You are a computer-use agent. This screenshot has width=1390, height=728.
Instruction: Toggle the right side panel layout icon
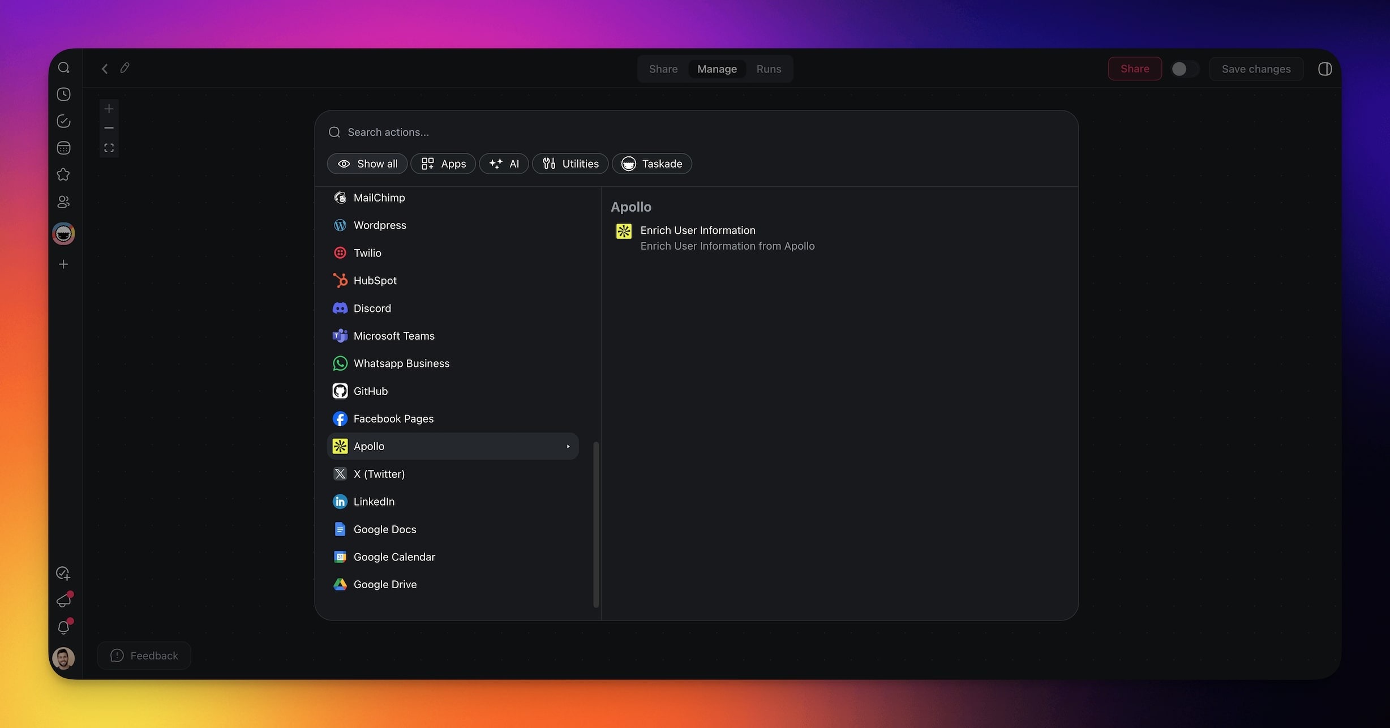(1325, 69)
